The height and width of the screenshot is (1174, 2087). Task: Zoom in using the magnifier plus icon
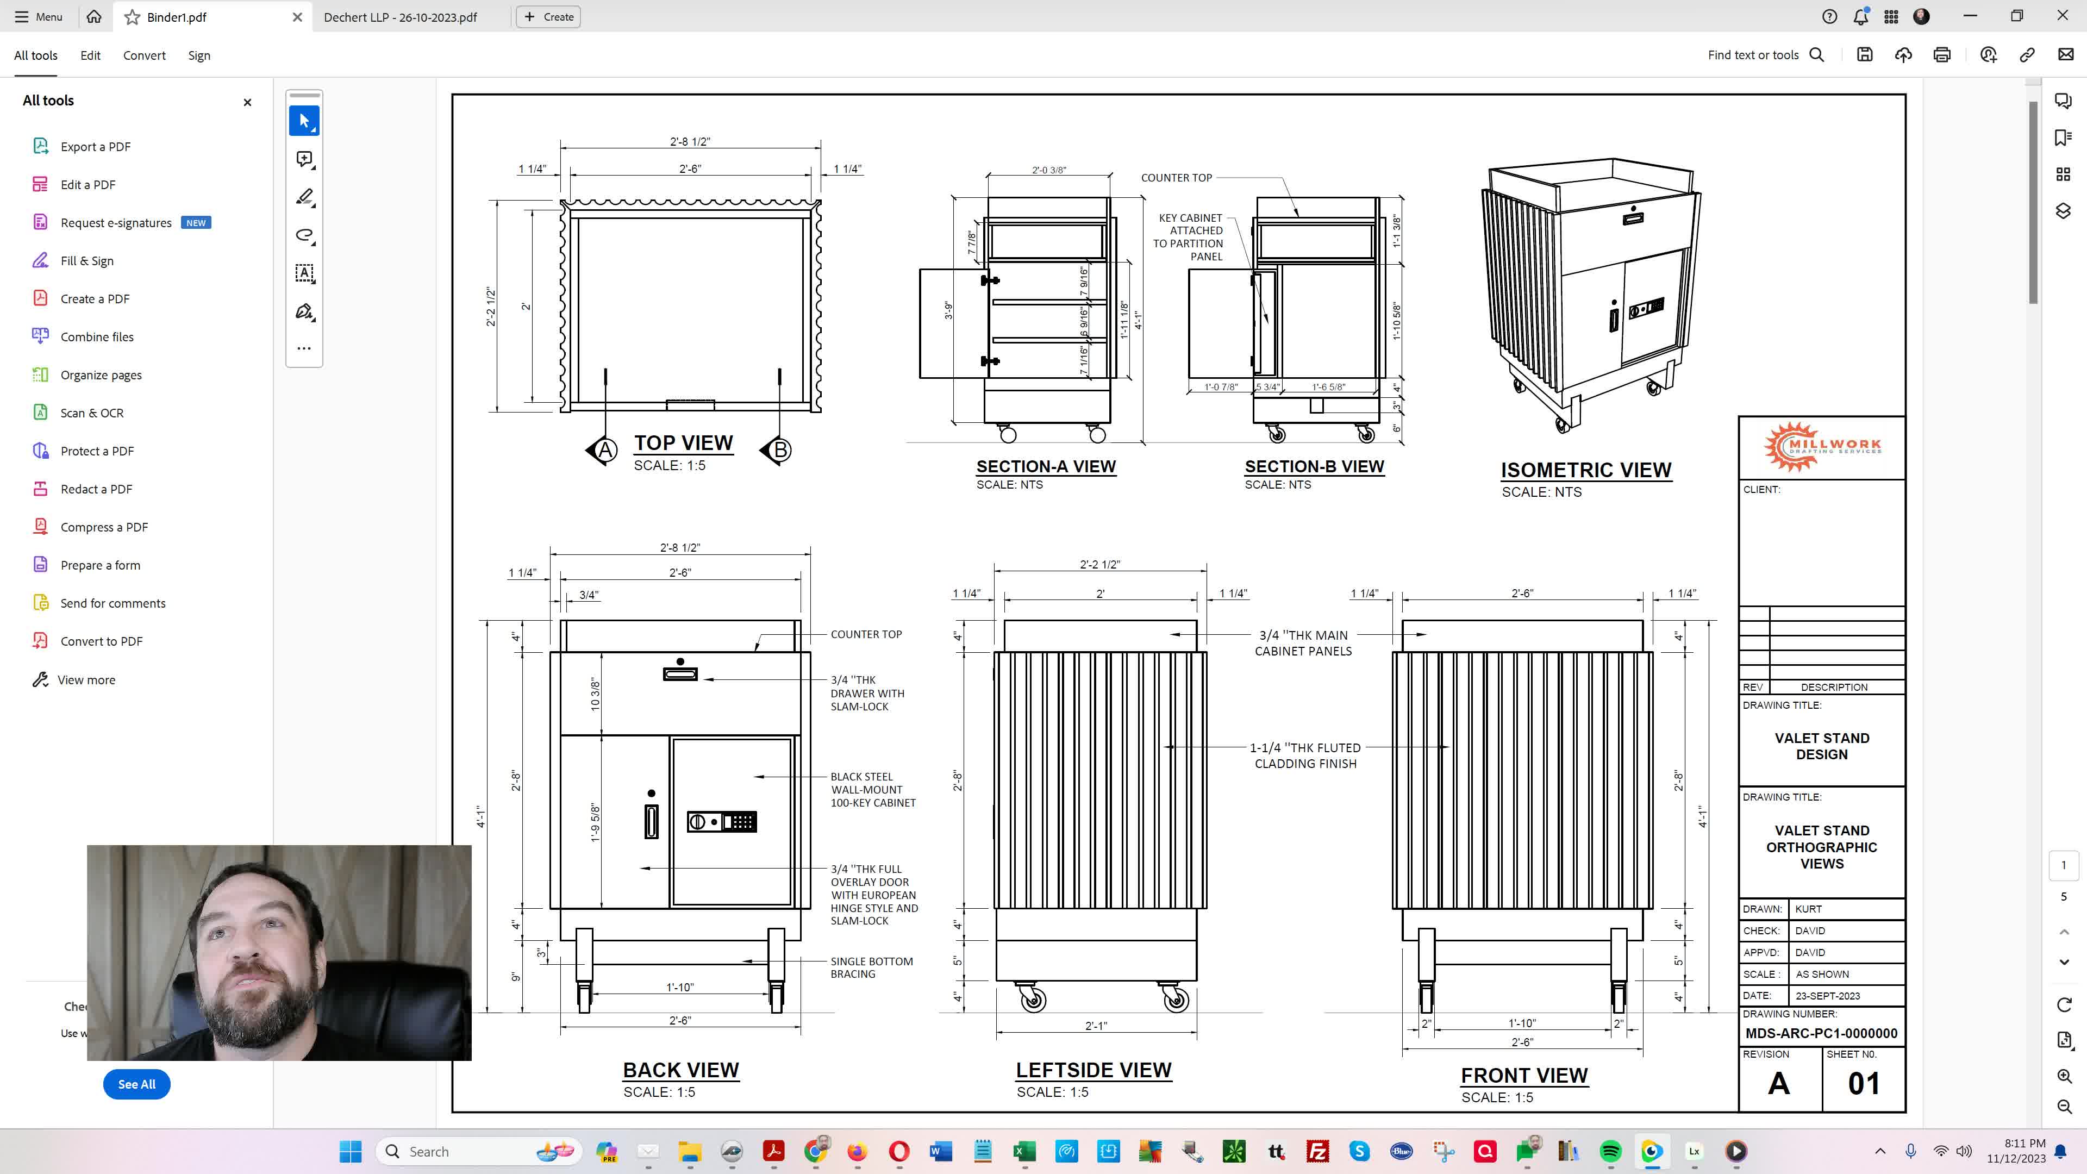click(x=2064, y=1076)
